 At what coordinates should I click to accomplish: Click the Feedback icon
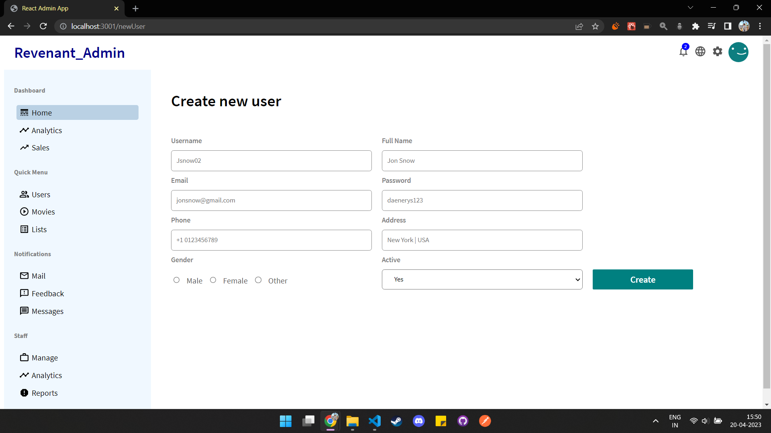tap(24, 293)
